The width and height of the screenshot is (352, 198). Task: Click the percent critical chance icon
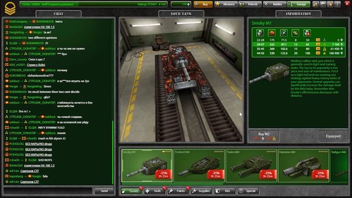tap(295, 33)
